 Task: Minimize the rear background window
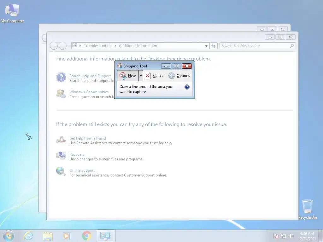tap(262, 29)
